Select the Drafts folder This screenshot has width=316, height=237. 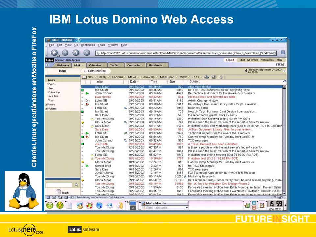click(x=52, y=84)
